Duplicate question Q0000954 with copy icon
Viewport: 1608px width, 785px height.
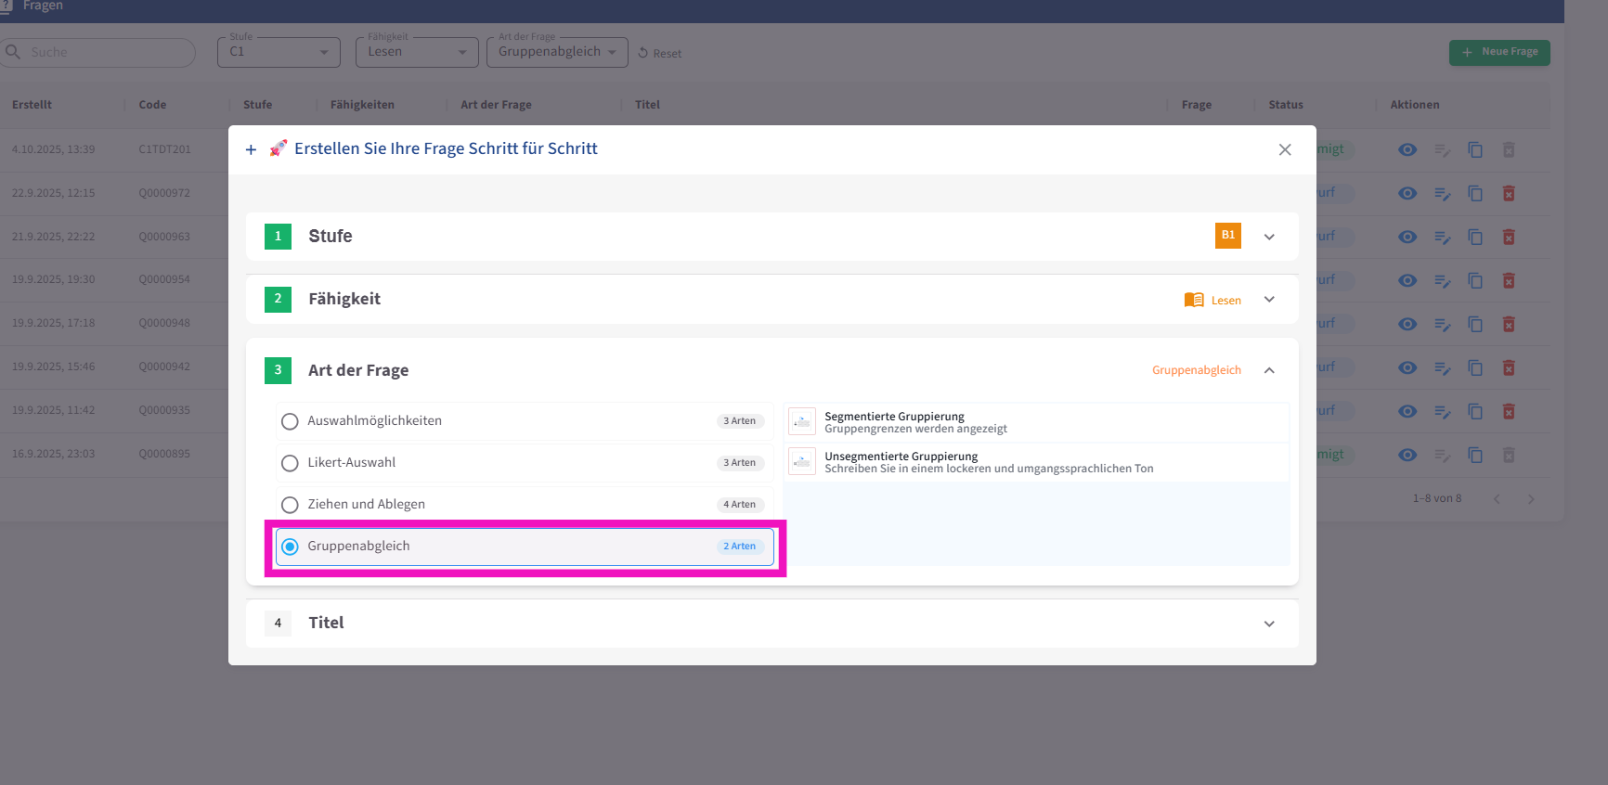click(x=1475, y=280)
